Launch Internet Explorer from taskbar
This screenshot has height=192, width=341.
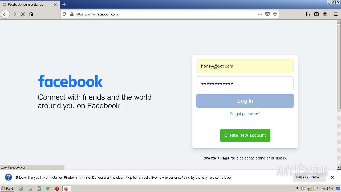[21, 189]
